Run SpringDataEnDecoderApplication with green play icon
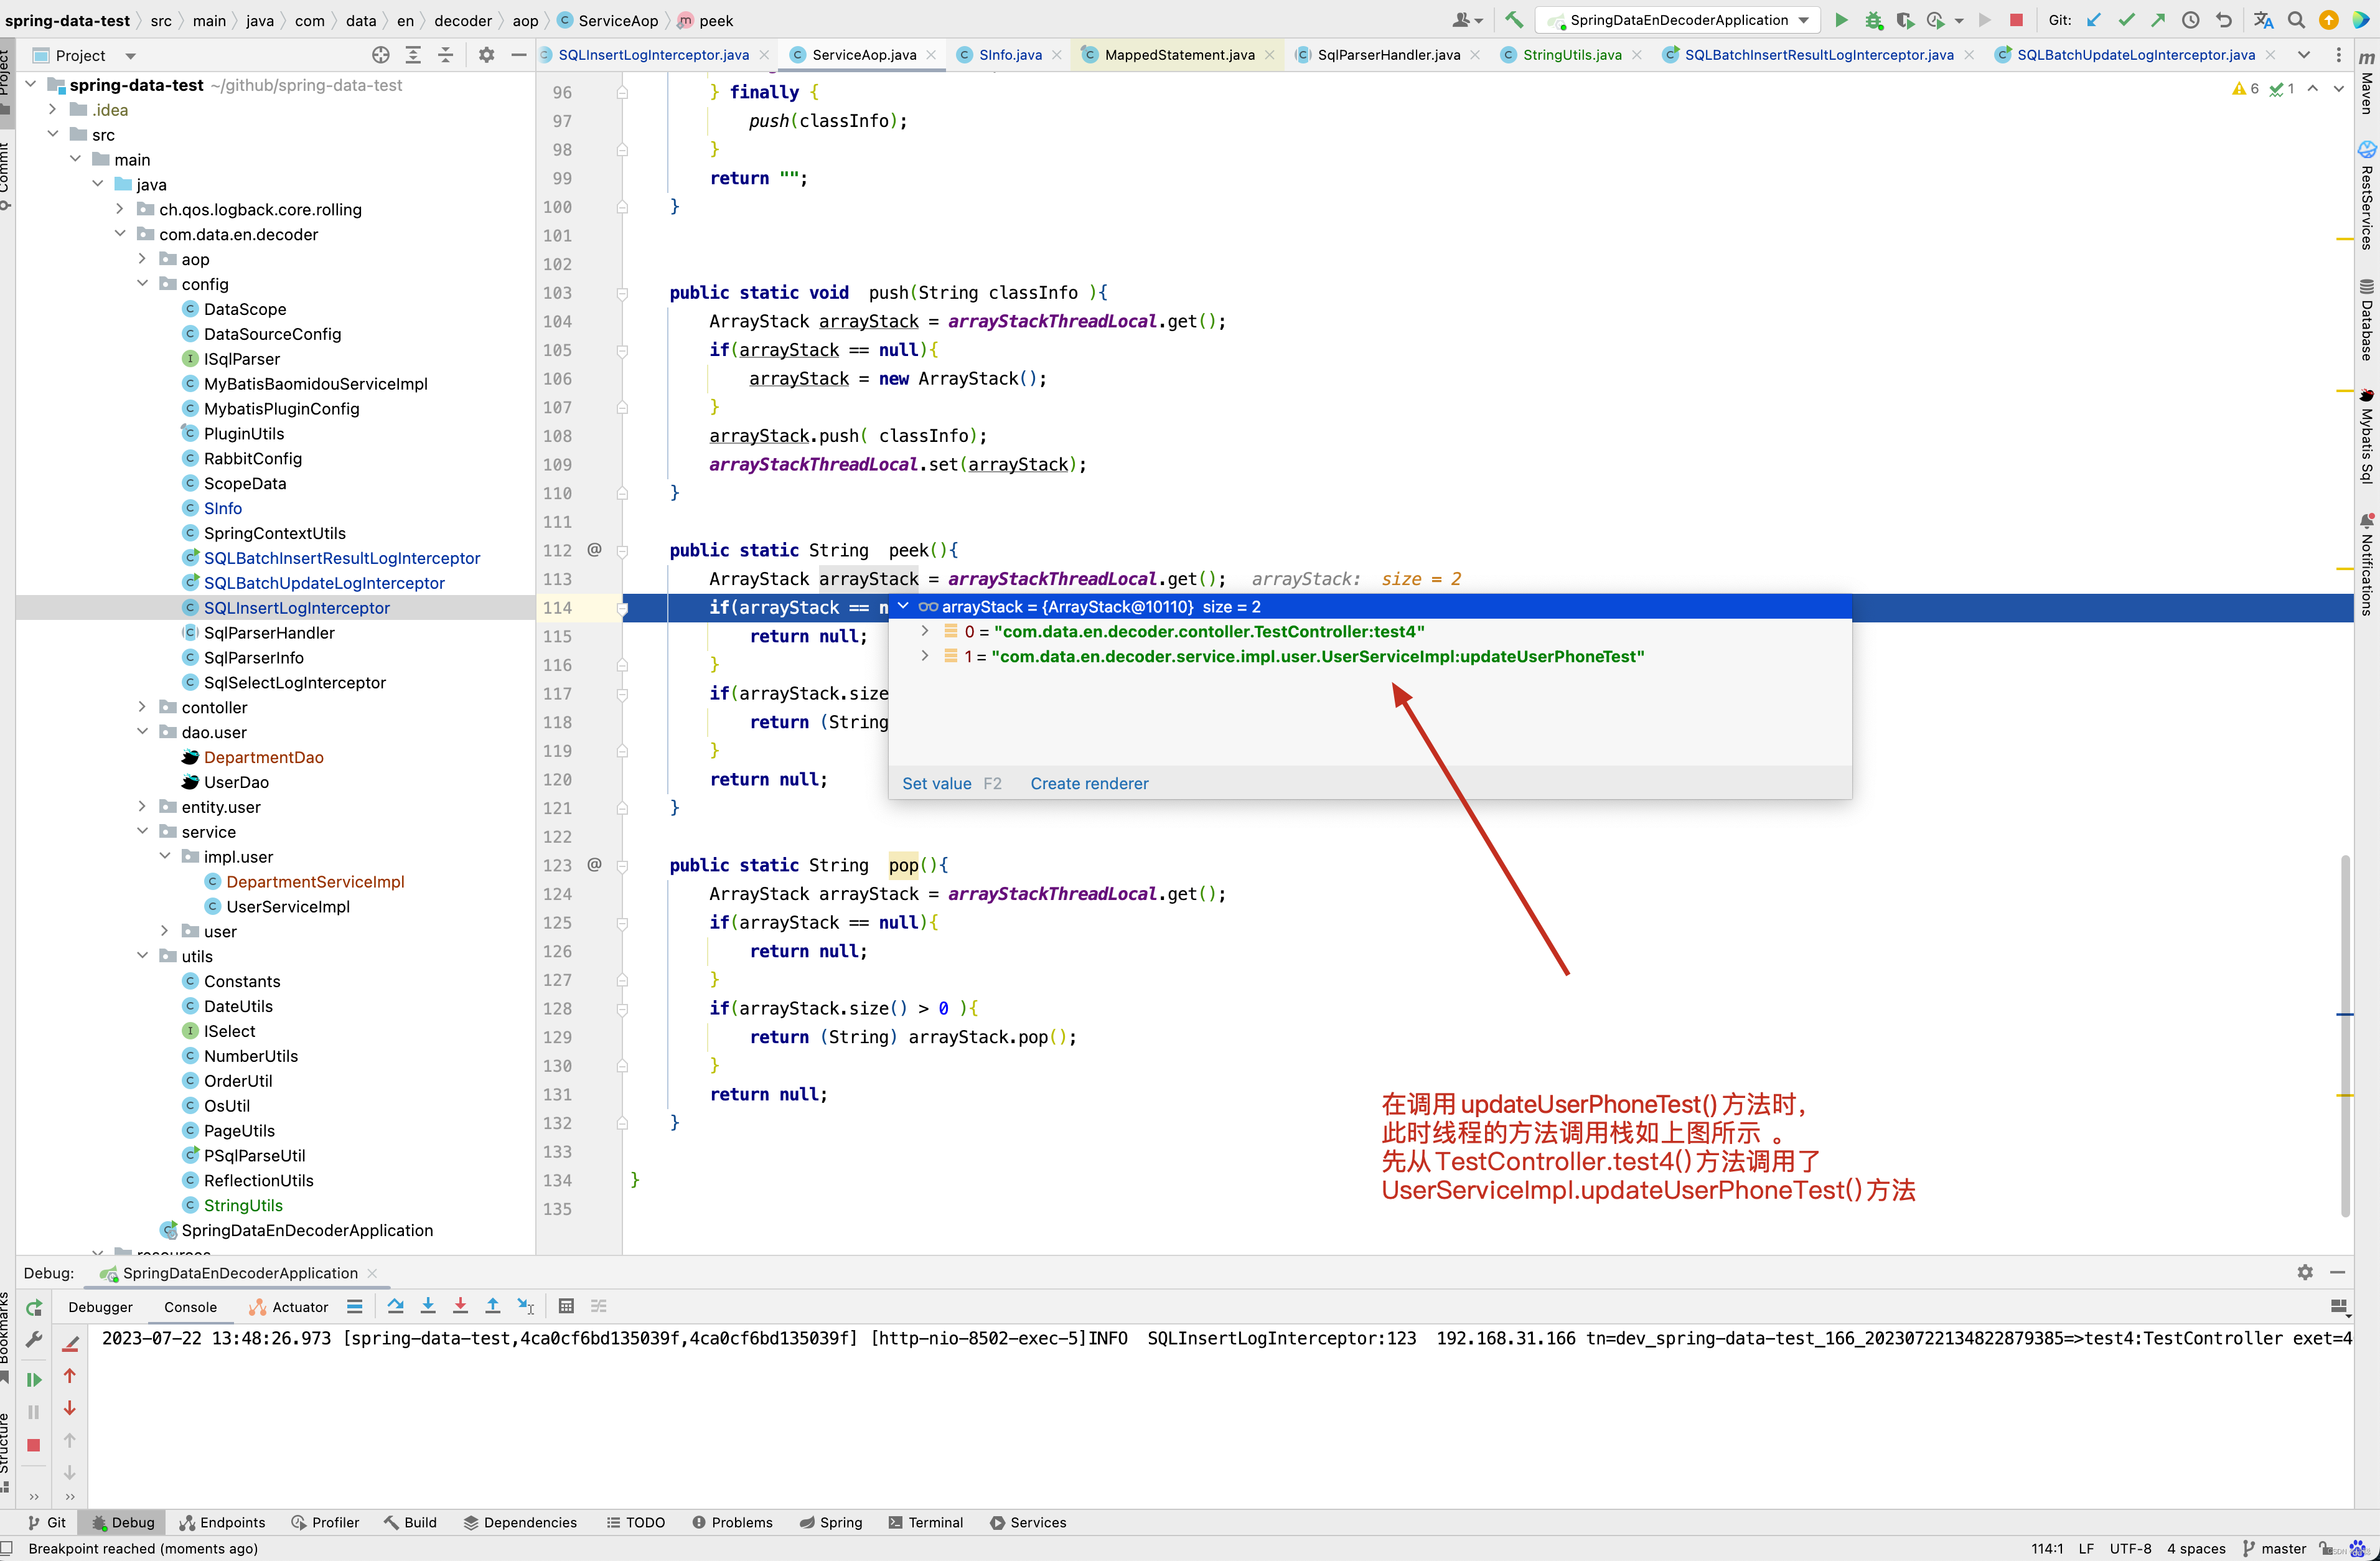The image size is (2380, 1561). (1841, 20)
